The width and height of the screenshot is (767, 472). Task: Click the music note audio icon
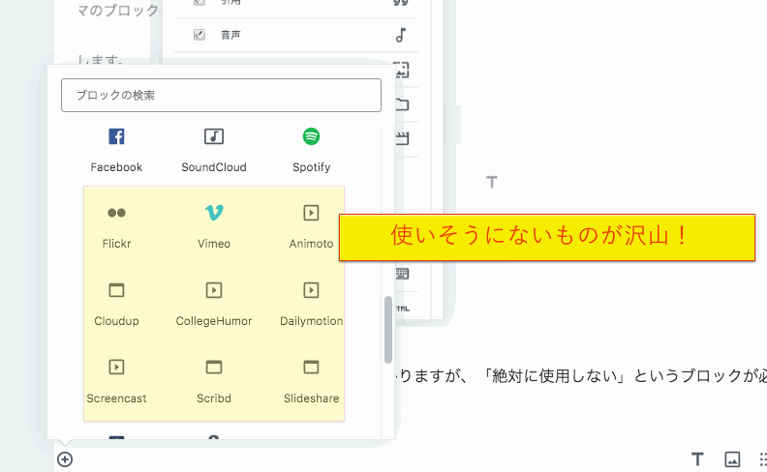[401, 35]
